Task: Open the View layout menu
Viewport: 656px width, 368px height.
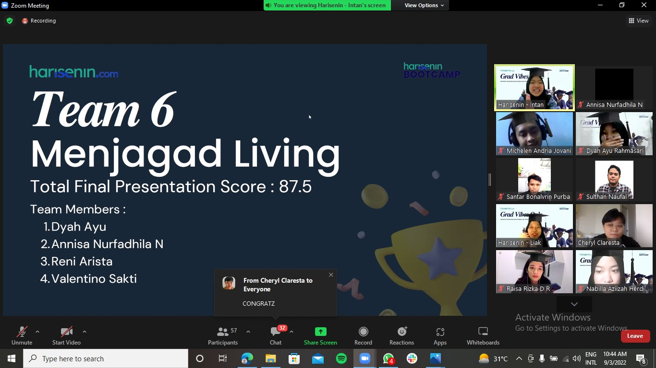Action: click(639, 21)
